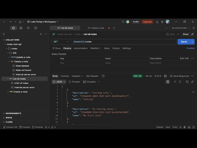Open the Cookies link
This screenshot has height=148, width=197.
point(190,48)
